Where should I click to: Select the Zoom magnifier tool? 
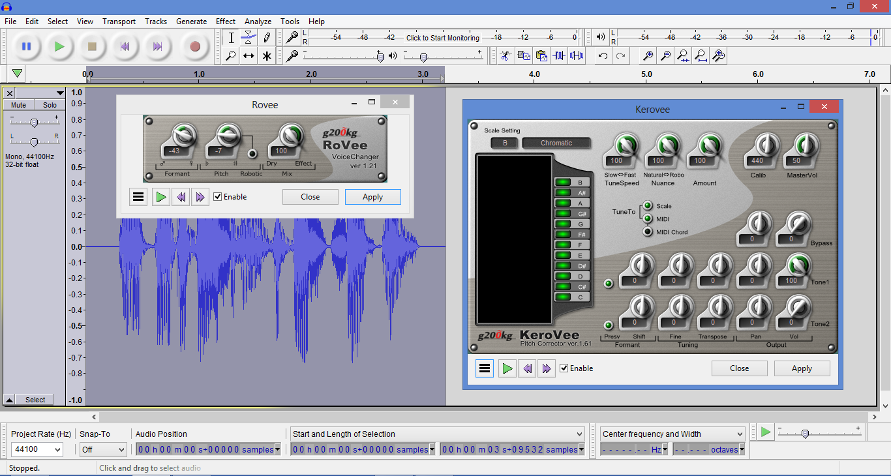tap(230, 56)
